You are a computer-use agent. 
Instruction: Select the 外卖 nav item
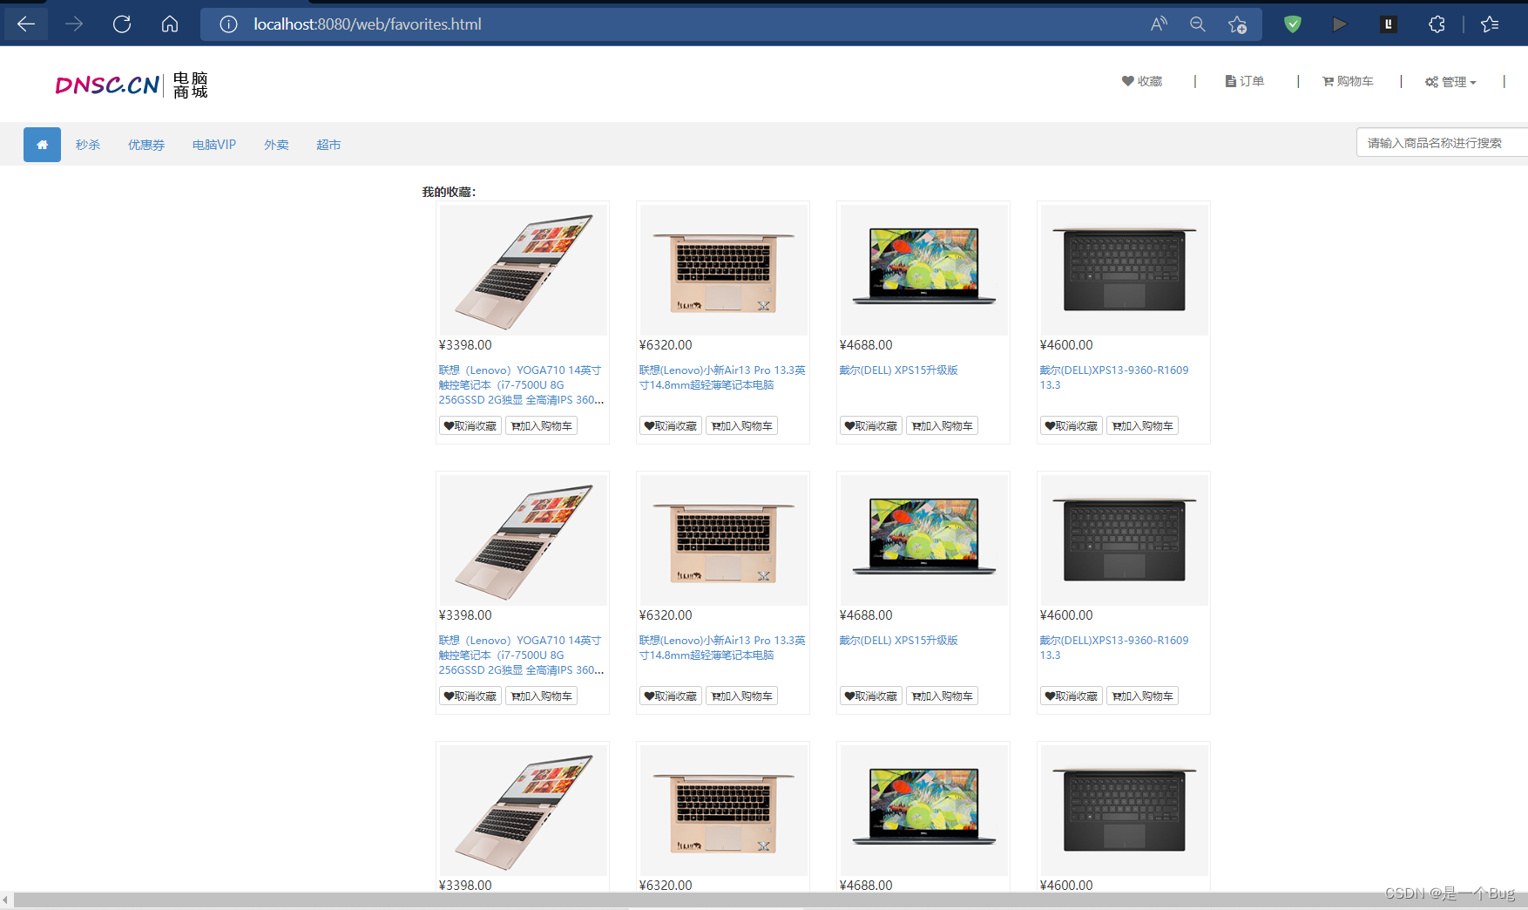[276, 145]
